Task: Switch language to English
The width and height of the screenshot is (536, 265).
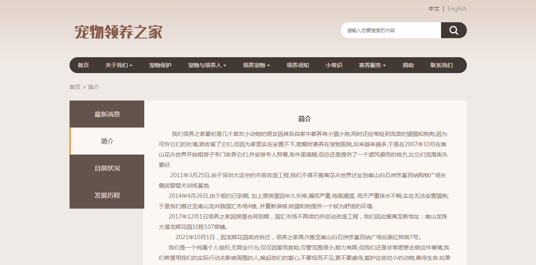Action: pos(457,9)
